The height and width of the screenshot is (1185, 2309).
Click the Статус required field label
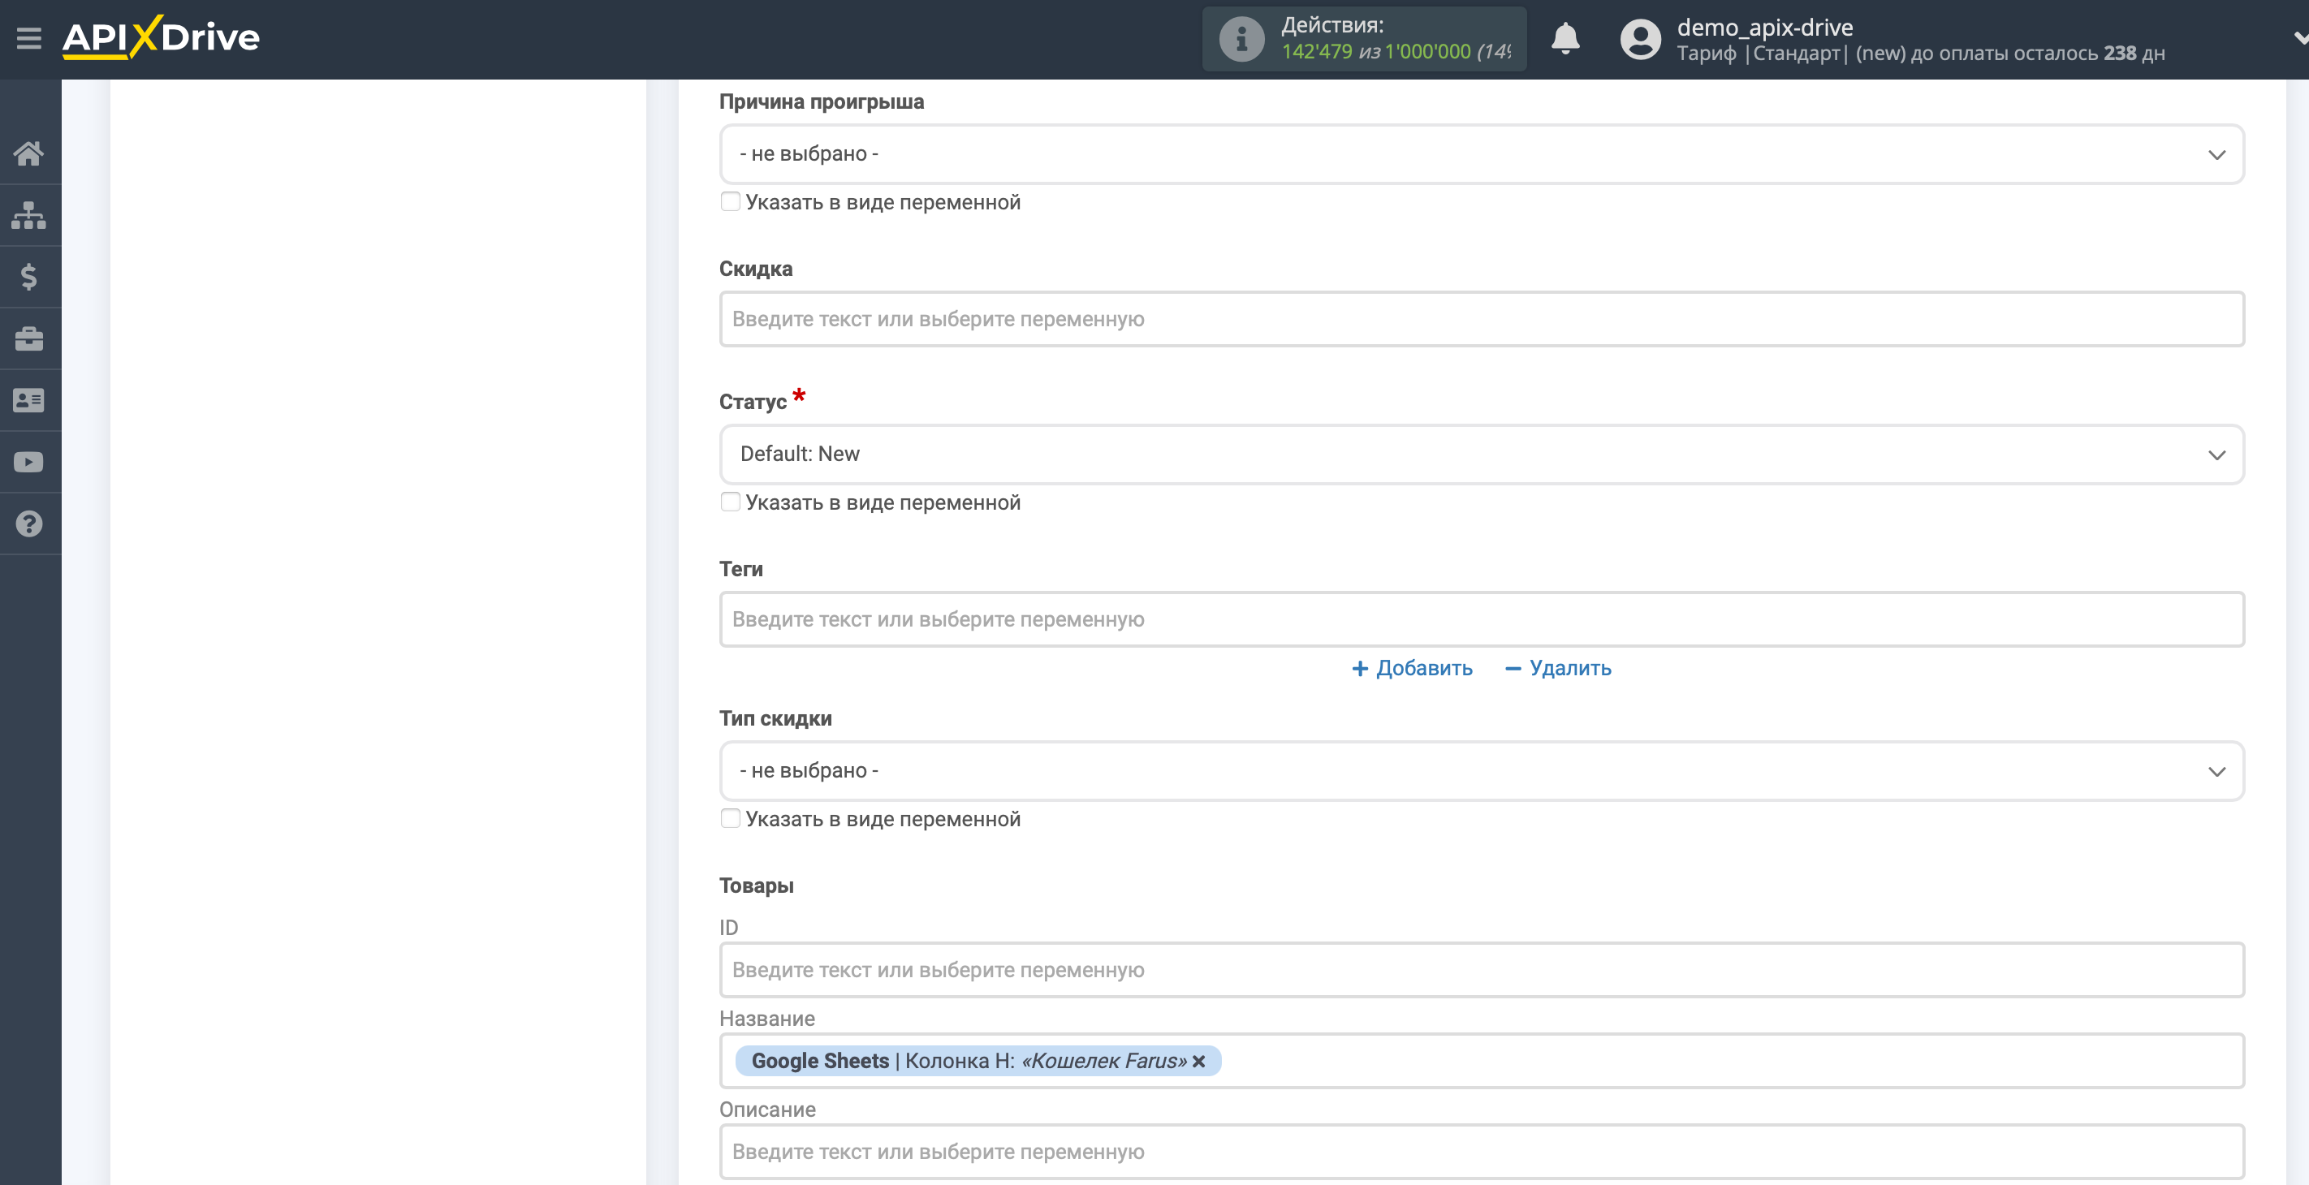[x=762, y=401]
